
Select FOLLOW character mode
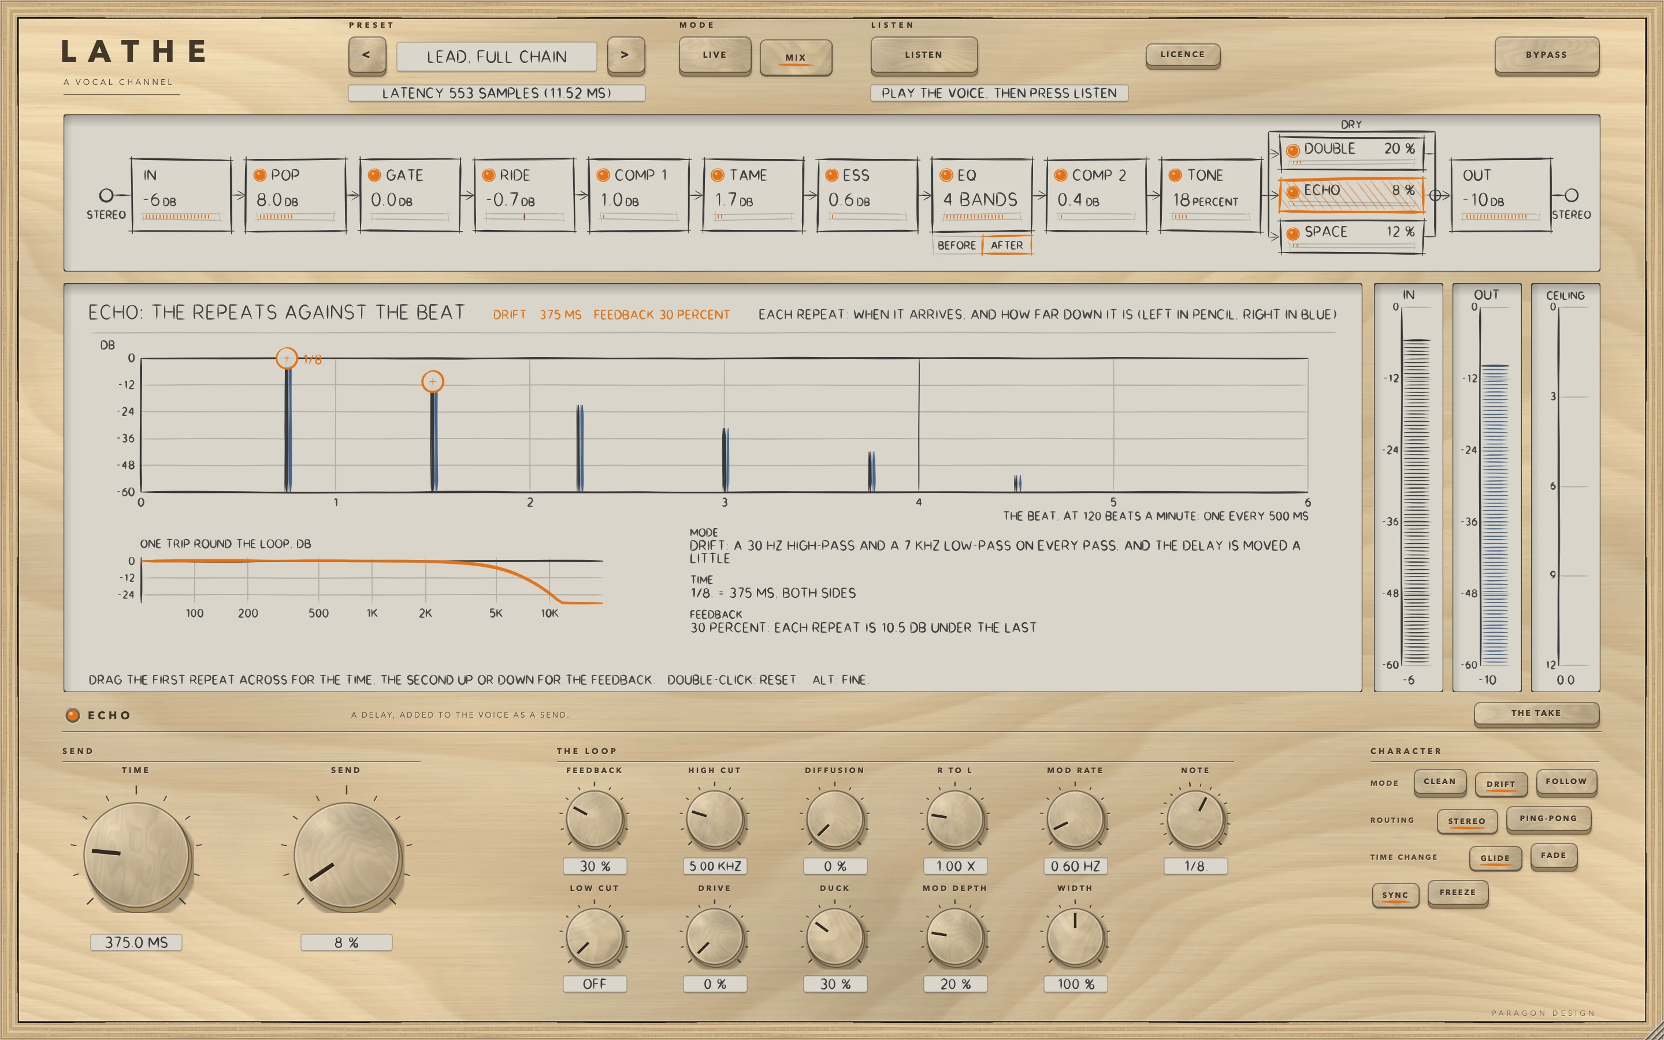point(1566,782)
